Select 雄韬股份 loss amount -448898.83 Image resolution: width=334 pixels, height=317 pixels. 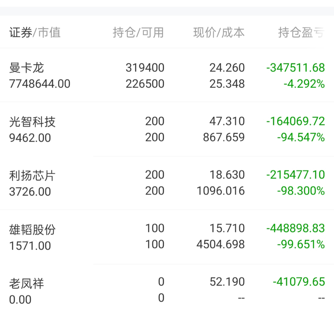click(296, 228)
